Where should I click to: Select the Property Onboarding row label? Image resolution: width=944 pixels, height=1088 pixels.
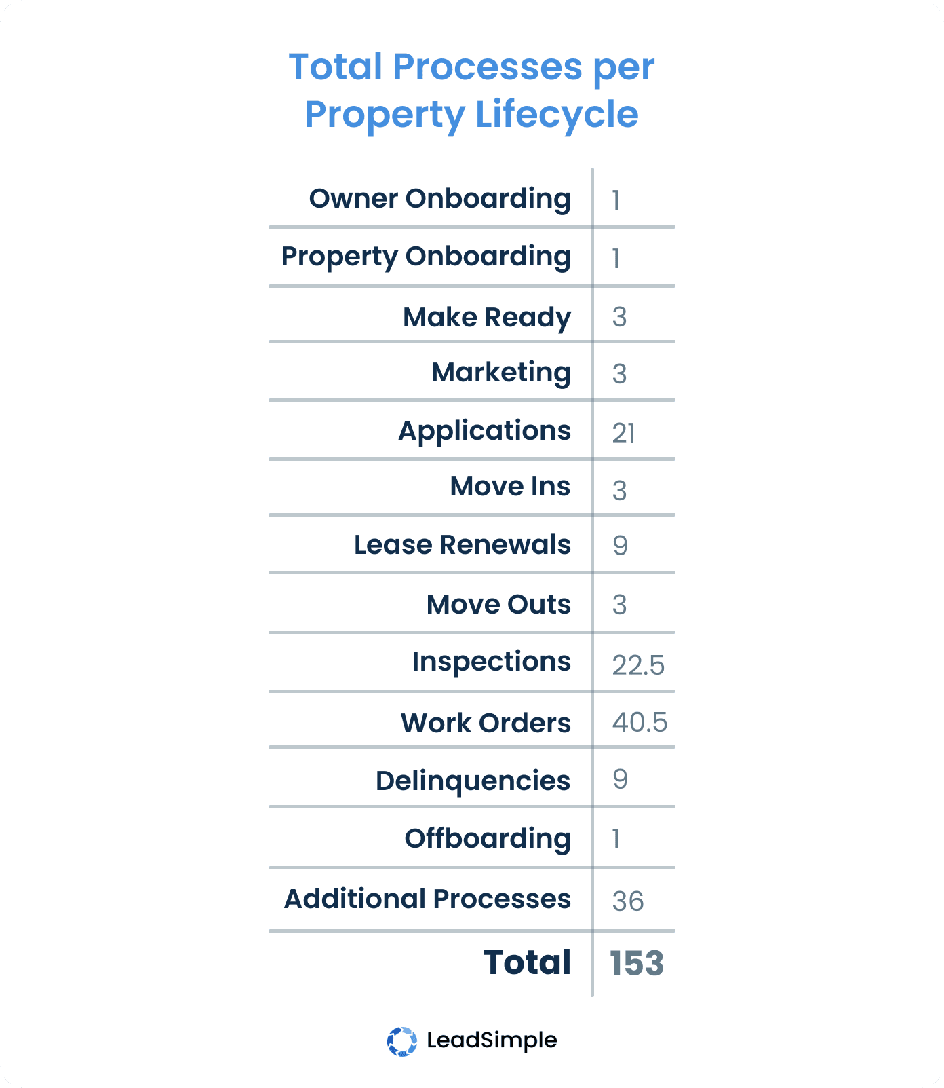(426, 257)
